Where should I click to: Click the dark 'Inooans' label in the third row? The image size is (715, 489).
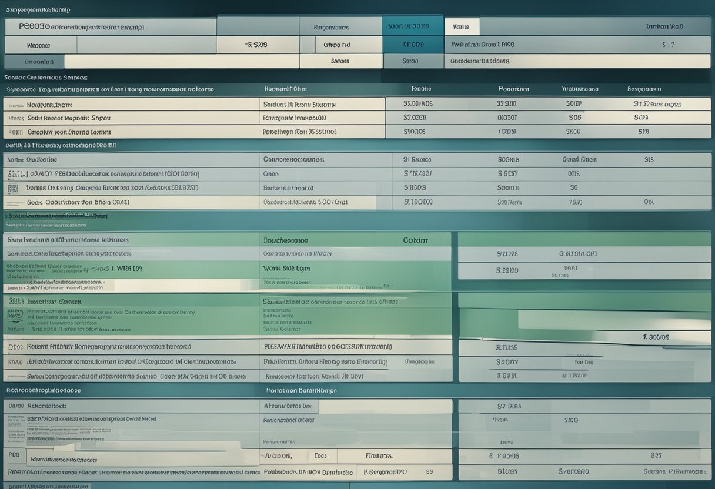coord(34,61)
